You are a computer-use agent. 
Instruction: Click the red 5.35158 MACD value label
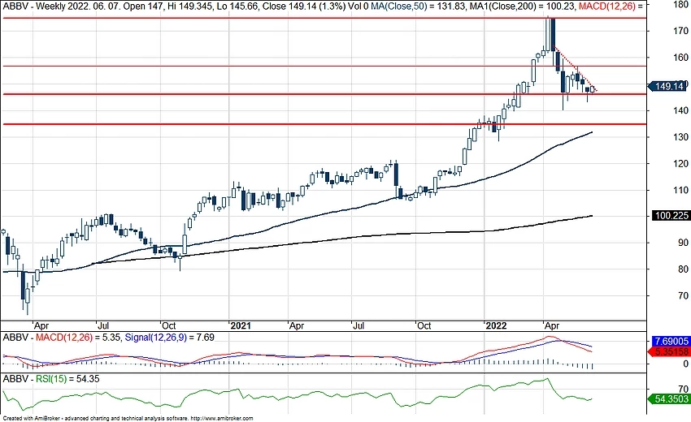pyautogui.click(x=671, y=352)
